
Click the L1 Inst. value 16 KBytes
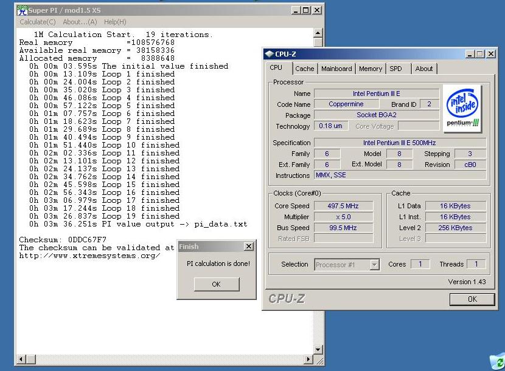(455, 217)
